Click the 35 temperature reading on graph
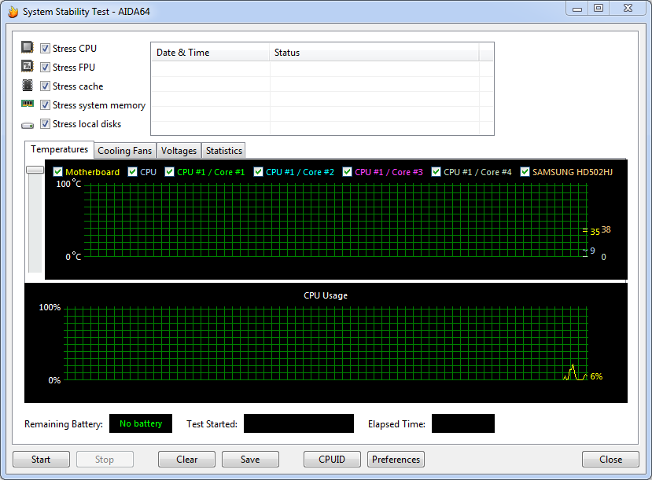The image size is (652, 480). [595, 232]
